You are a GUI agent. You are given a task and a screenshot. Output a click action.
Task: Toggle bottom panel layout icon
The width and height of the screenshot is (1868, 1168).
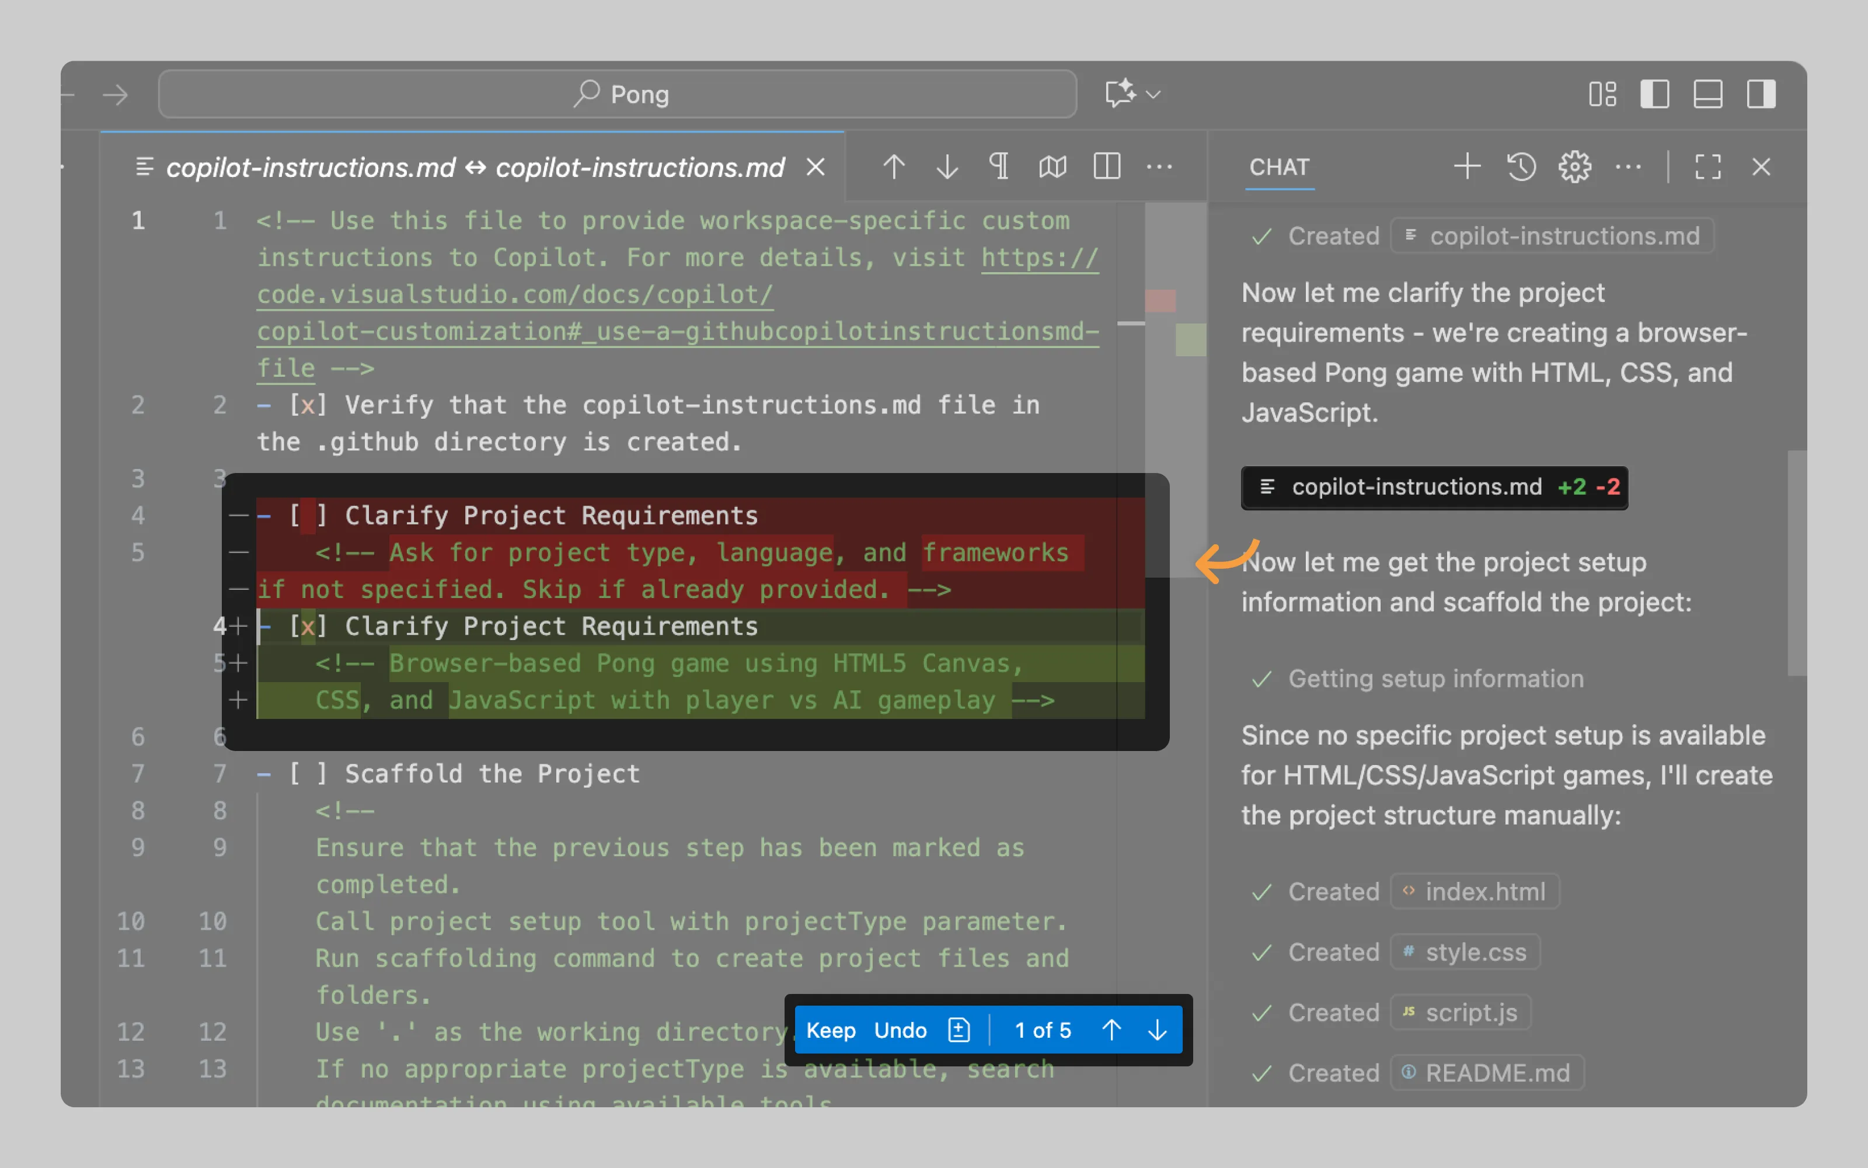coord(1707,94)
